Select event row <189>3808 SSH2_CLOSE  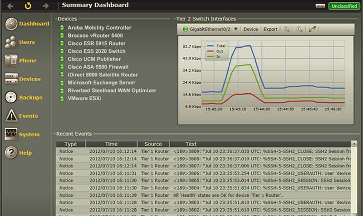point(203,159)
